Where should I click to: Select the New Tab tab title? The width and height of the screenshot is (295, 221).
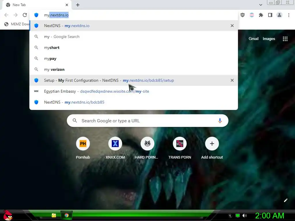19,5
